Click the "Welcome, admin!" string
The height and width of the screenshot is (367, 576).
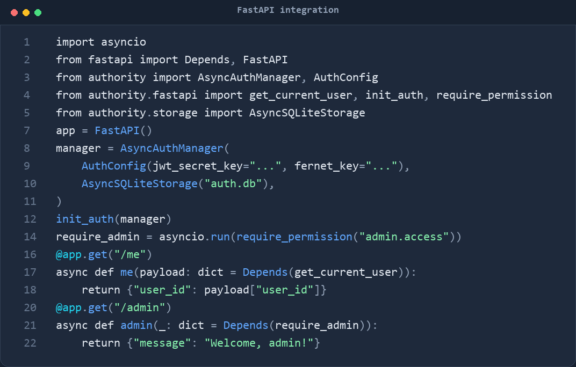click(259, 343)
